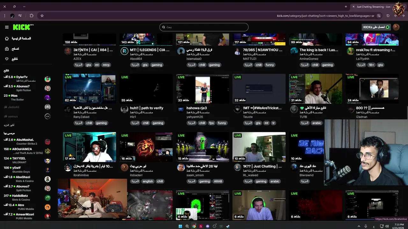Click 'mtrp' tag under AZEX stream
Viewport: 408px width, 229px height.
point(106,65)
